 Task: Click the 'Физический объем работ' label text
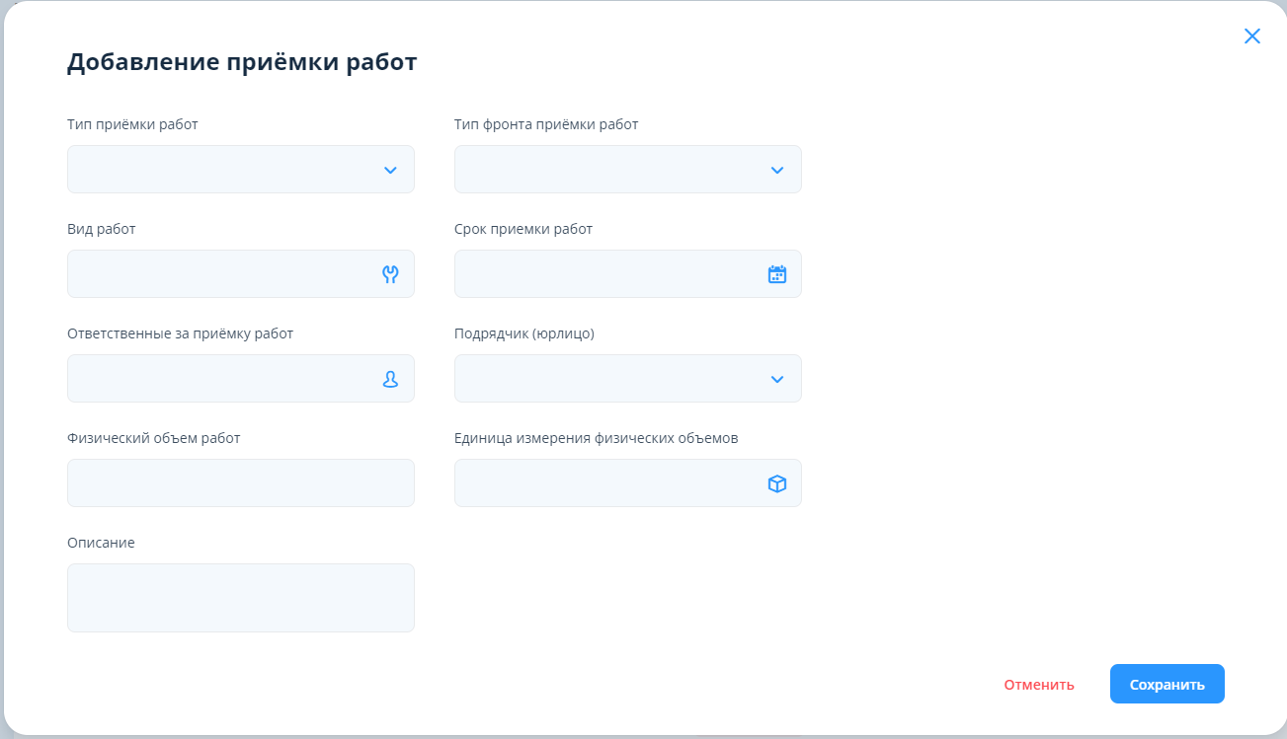153,438
